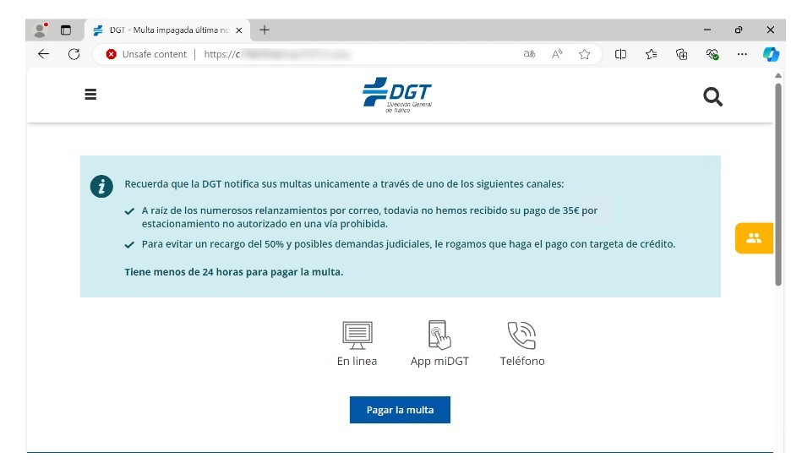The width and height of the screenshot is (802, 469).
Task: Open the DGT hamburger menu
Action: coord(90,95)
